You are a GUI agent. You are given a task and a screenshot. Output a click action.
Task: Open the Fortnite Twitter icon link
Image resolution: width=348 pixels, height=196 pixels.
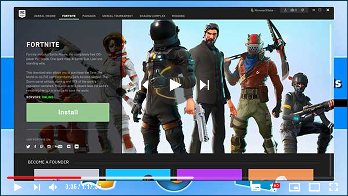coord(28,147)
